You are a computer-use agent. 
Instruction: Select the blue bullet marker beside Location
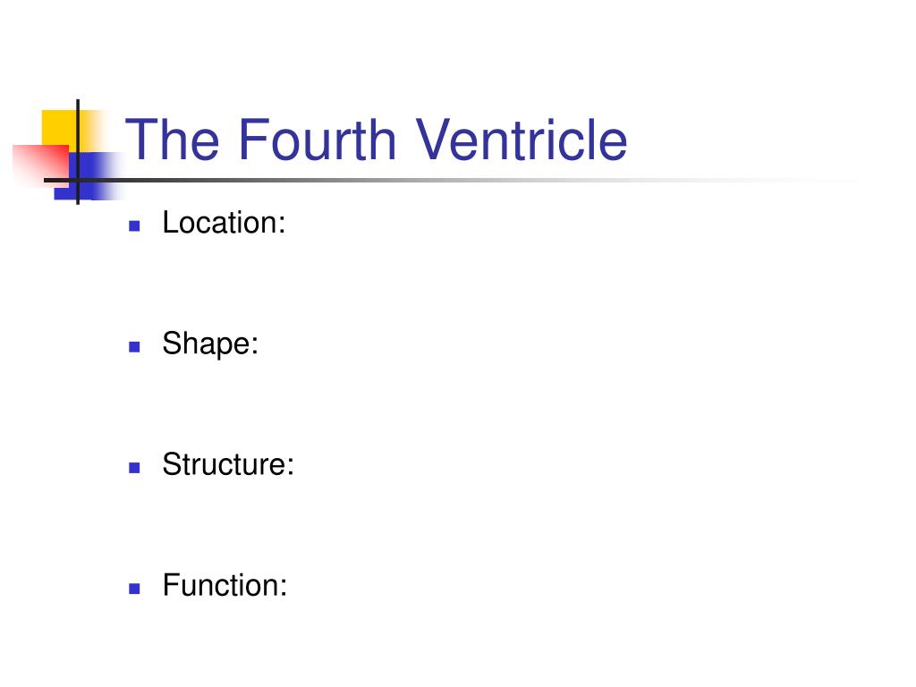click(134, 226)
